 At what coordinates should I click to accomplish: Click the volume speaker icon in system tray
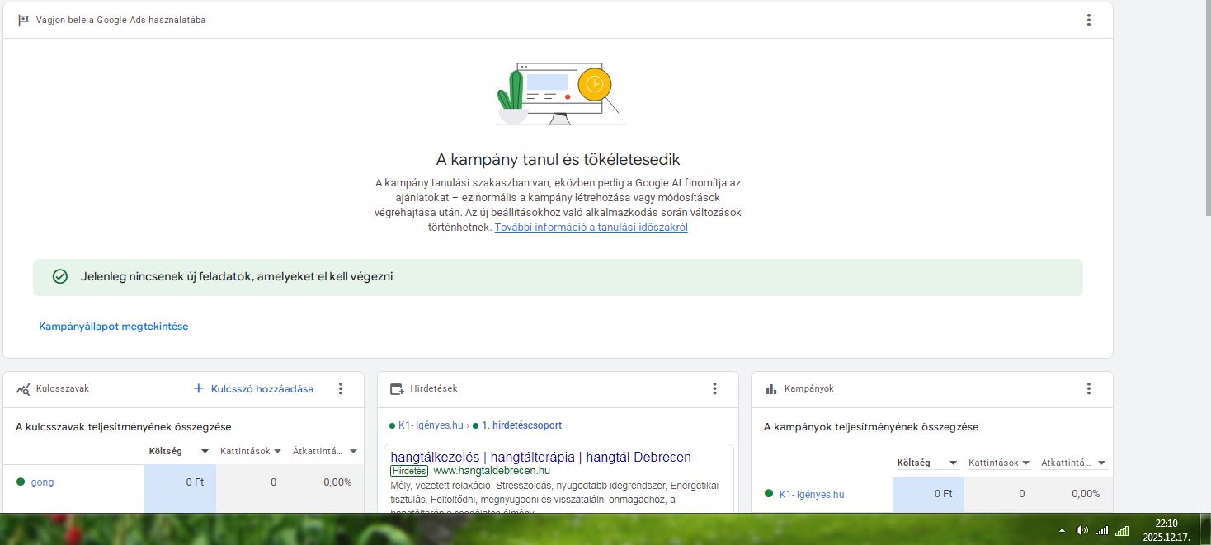click(1081, 530)
